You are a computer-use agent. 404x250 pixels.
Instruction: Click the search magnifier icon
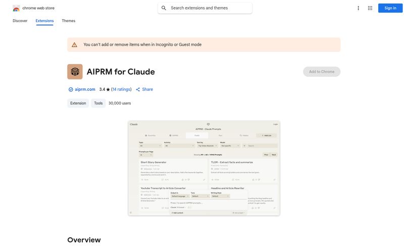[x=164, y=8]
